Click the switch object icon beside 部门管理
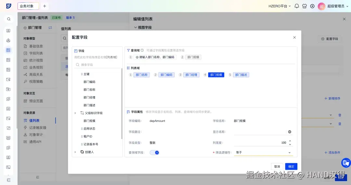This screenshot has width=351, height=185. coord(50,28)
